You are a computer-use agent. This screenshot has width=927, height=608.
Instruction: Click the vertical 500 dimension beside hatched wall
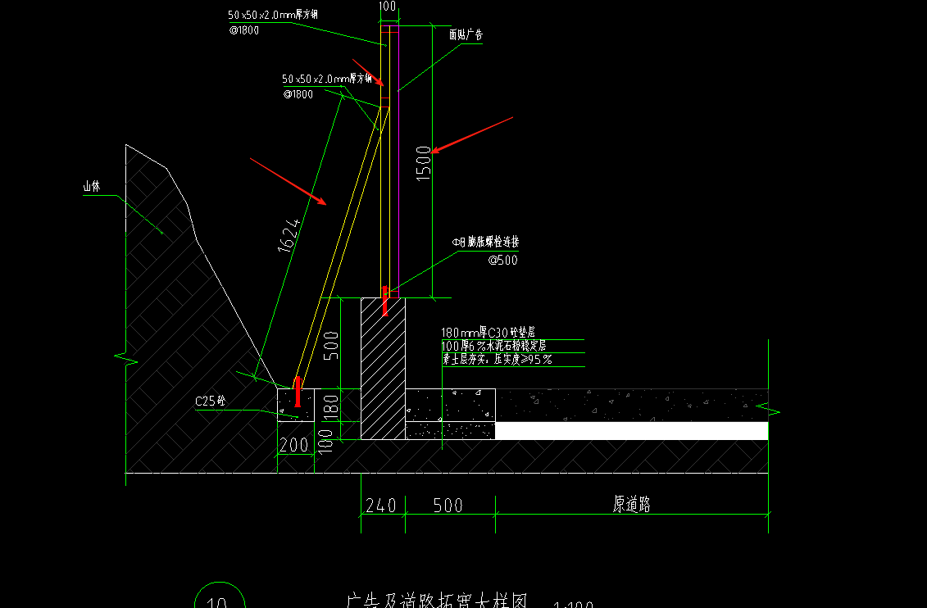(x=331, y=346)
